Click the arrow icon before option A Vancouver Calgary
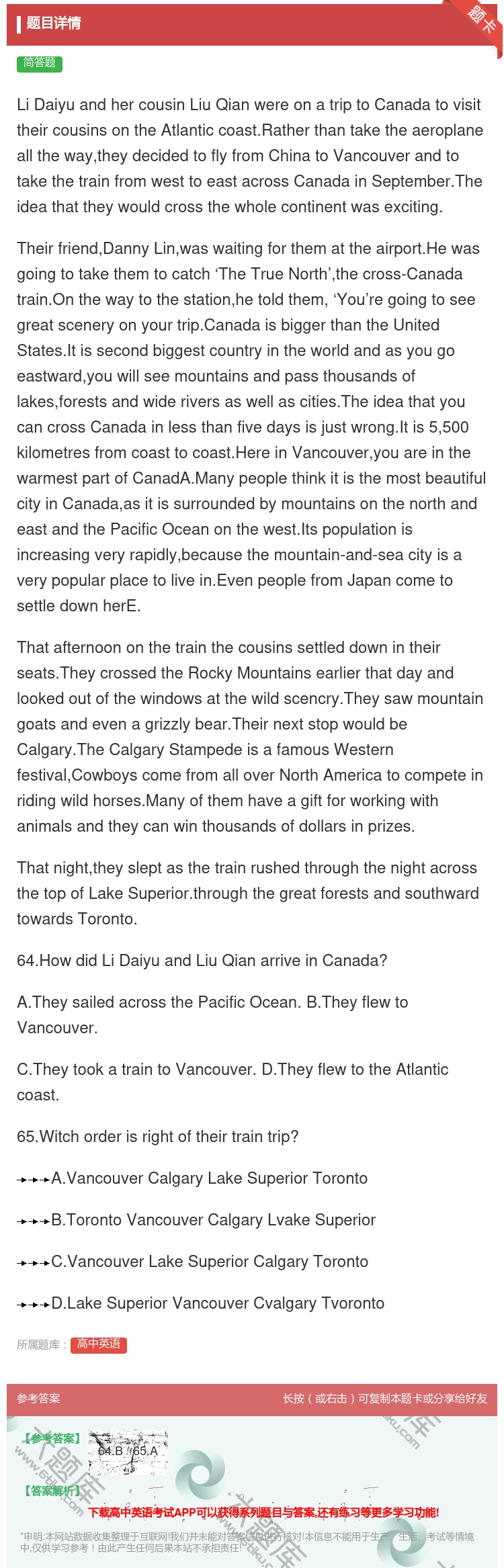Viewport: 504px width, 1568px height. [x=34, y=1180]
